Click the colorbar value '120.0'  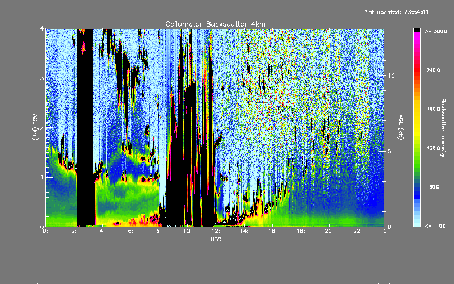pos(434,148)
